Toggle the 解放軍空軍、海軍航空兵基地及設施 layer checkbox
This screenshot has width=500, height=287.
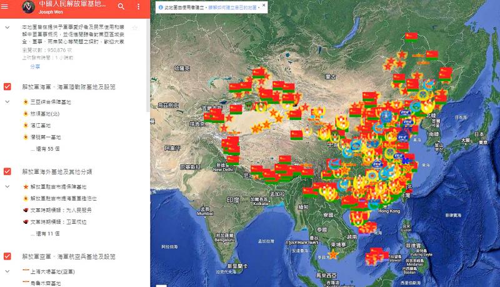coord(7,256)
